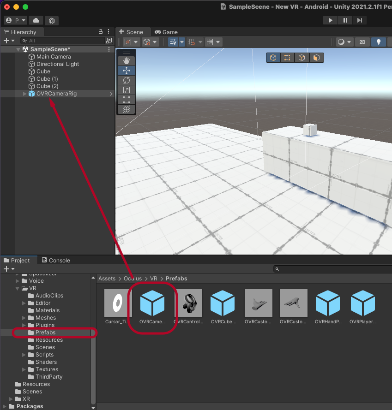Open the Unity Collab/version control icon
Image resolution: width=392 pixels, height=410 pixels.
(52, 20)
